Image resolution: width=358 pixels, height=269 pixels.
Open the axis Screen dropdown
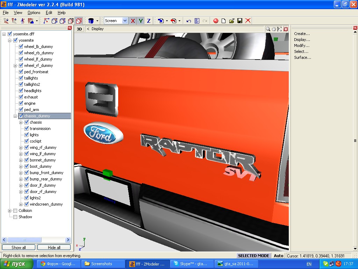(125, 21)
